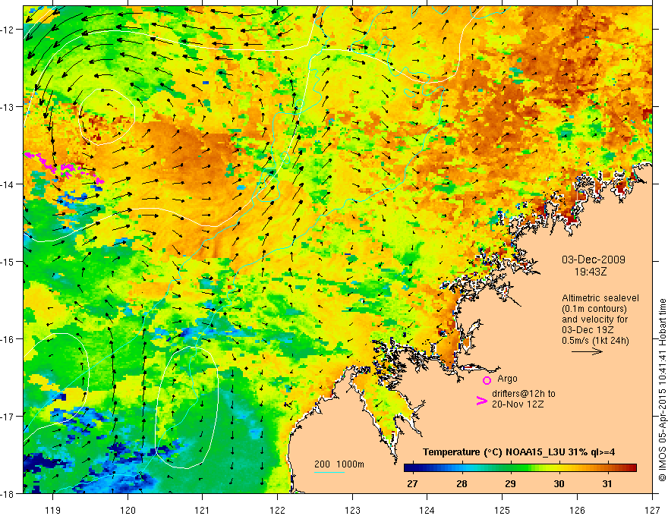Click the '-12' latitude axis label
668x516 pixels.
pyautogui.click(x=8, y=30)
